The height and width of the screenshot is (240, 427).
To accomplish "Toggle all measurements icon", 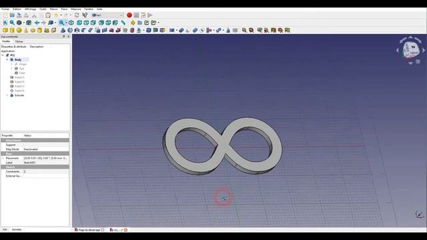I will point(274,30).
